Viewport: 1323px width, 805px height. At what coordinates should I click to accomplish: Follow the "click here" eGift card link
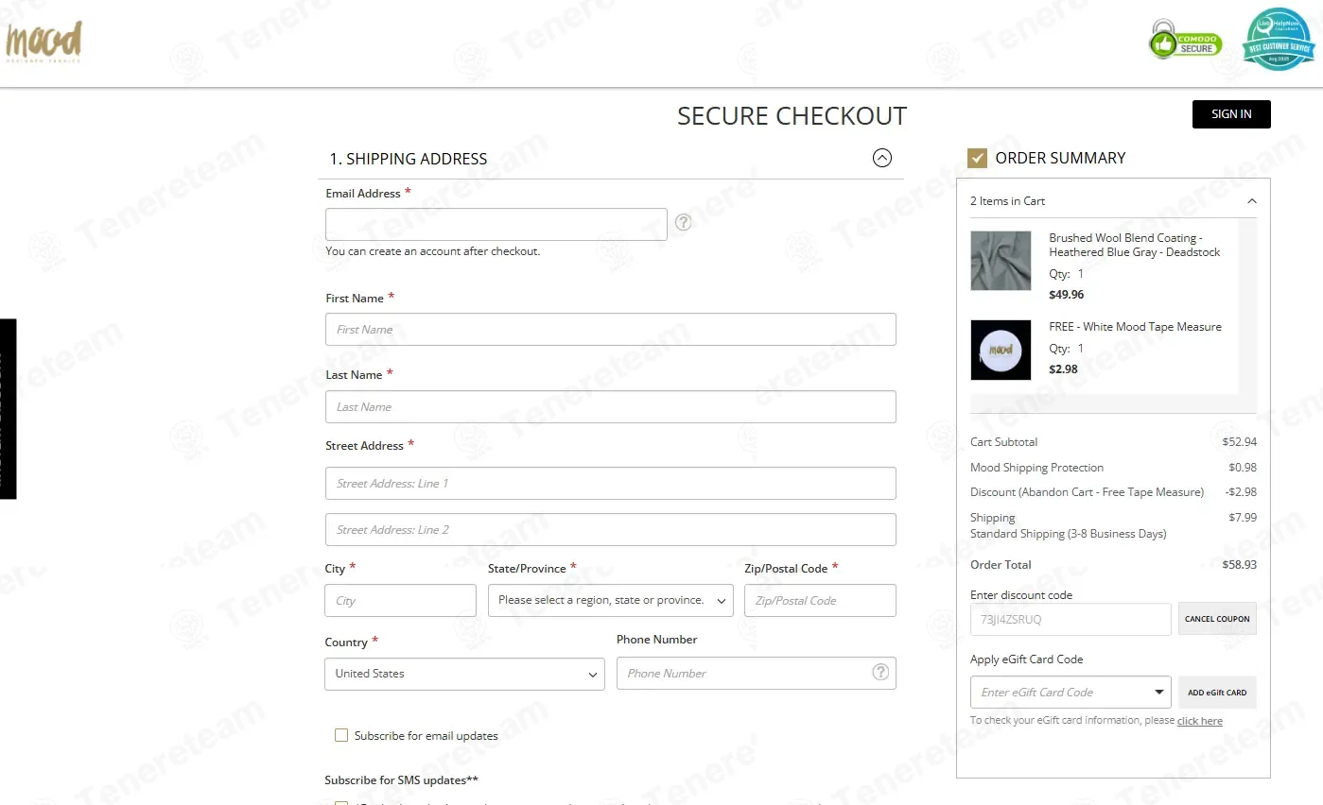coord(1199,721)
